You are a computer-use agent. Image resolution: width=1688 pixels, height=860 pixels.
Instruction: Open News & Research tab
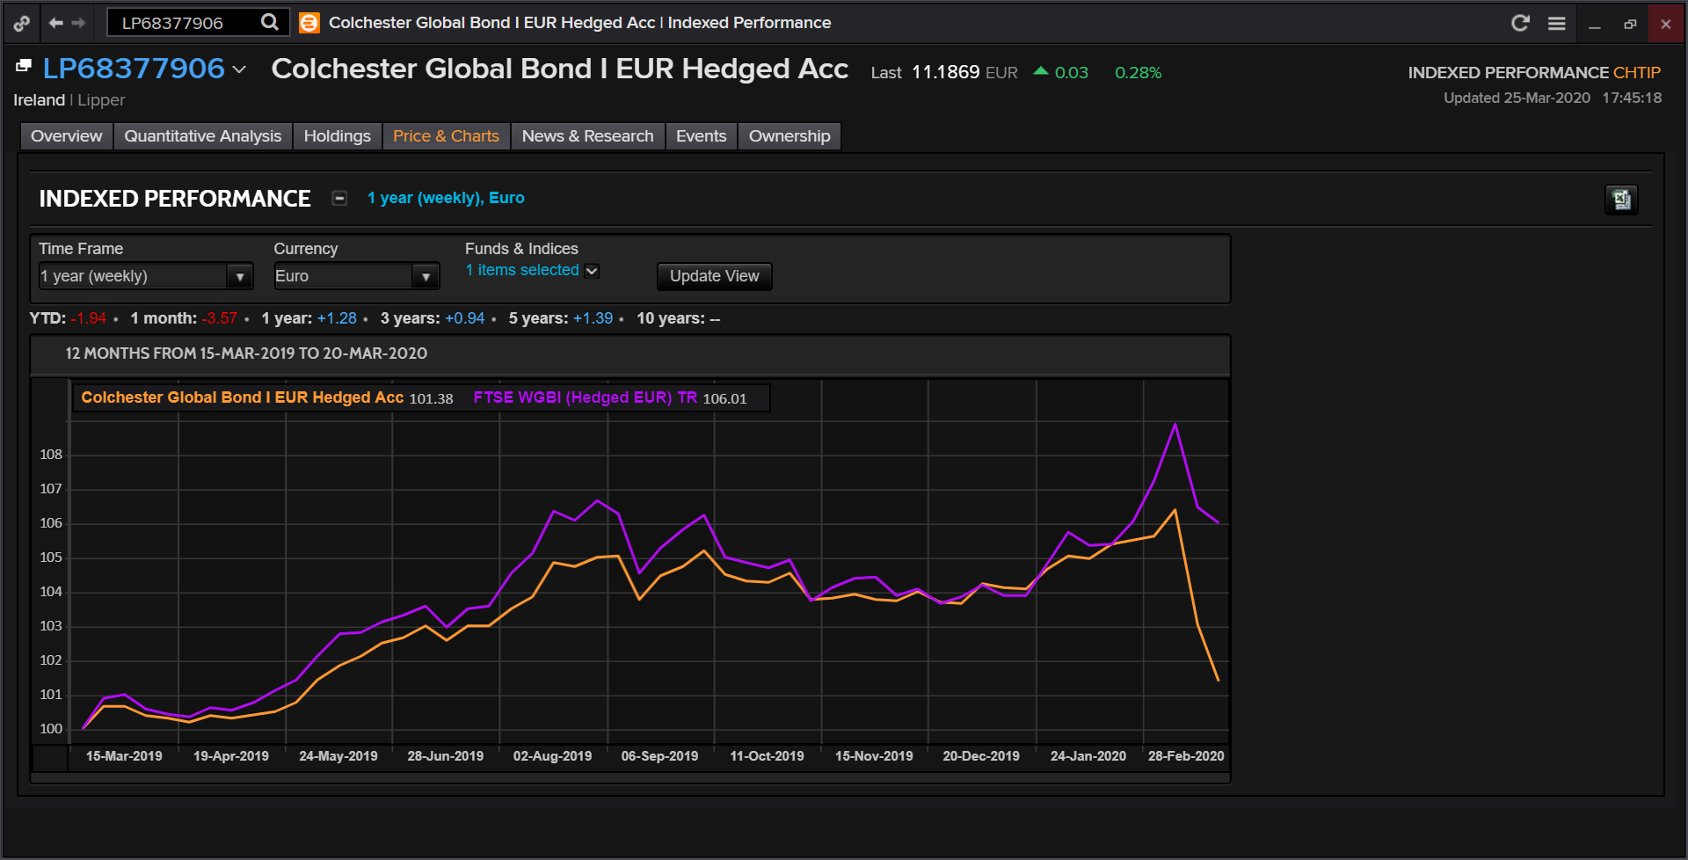(x=587, y=136)
